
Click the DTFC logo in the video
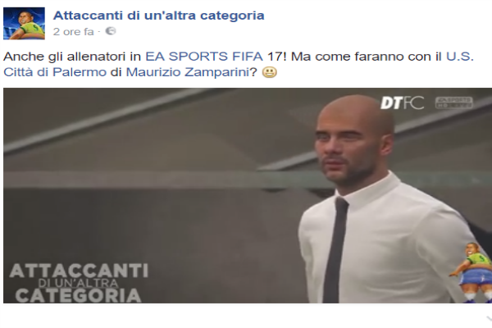[402, 102]
